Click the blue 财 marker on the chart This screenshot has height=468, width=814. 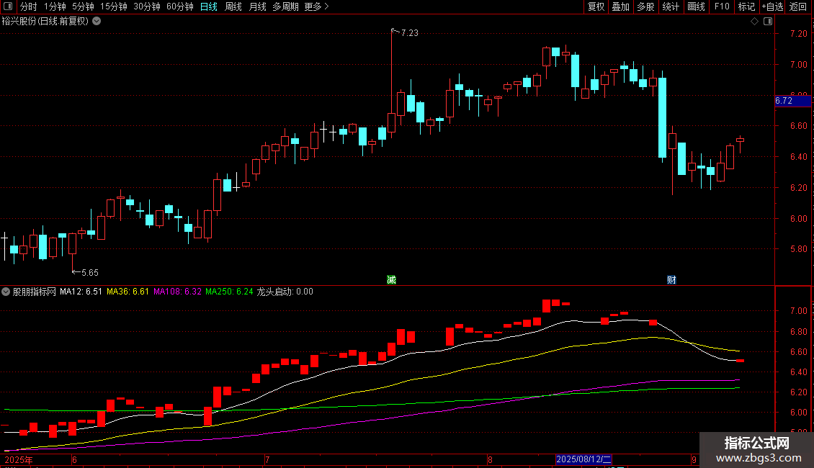point(671,279)
